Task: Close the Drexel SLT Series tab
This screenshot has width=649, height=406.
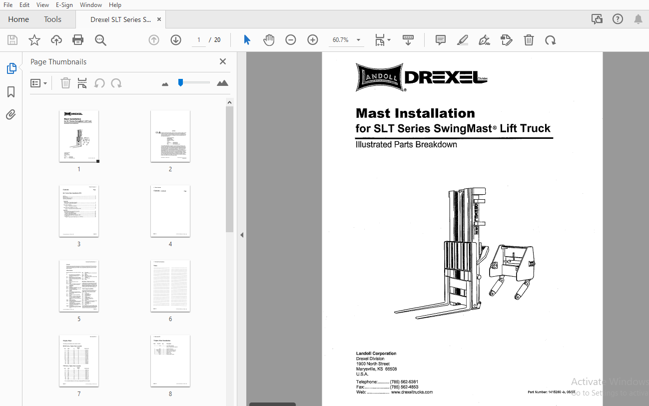Action: [159, 19]
